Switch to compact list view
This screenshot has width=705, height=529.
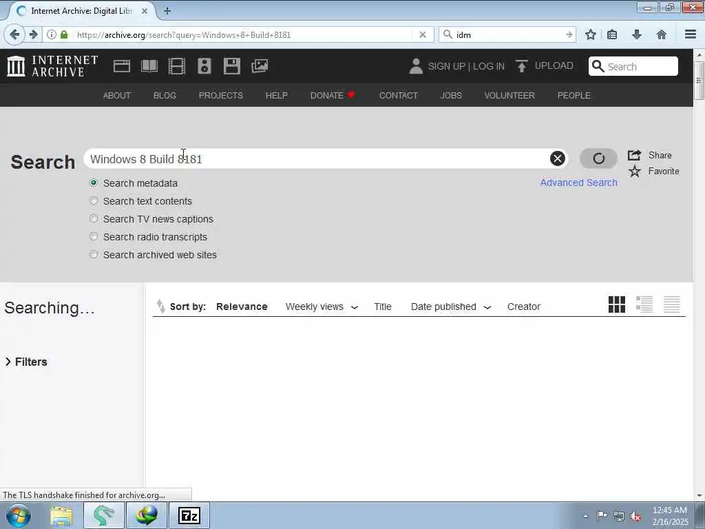672,304
